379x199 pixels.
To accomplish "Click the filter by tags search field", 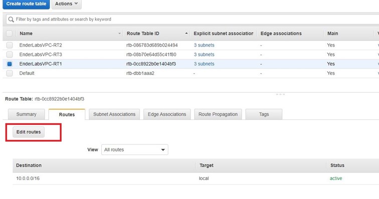I will click(194, 19).
